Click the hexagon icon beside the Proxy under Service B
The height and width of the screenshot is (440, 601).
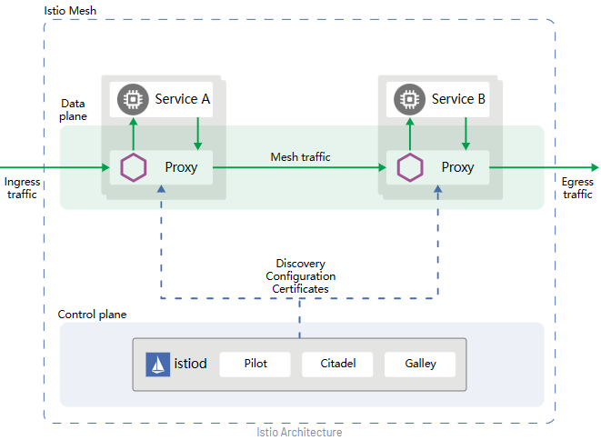410,167
